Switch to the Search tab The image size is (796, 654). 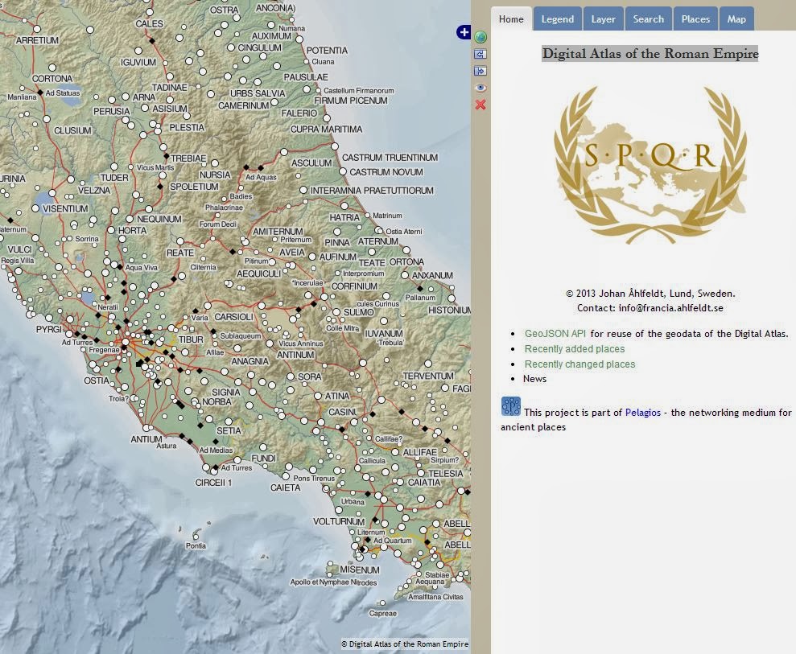(x=648, y=19)
